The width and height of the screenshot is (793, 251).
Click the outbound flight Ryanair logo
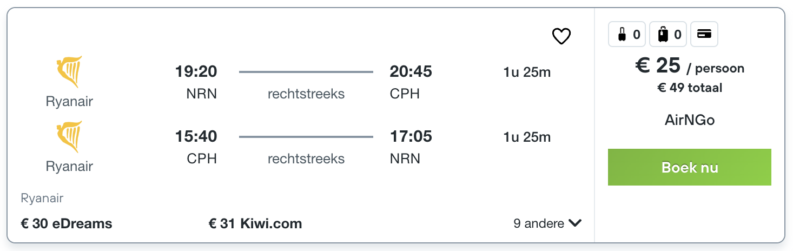(x=69, y=71)
